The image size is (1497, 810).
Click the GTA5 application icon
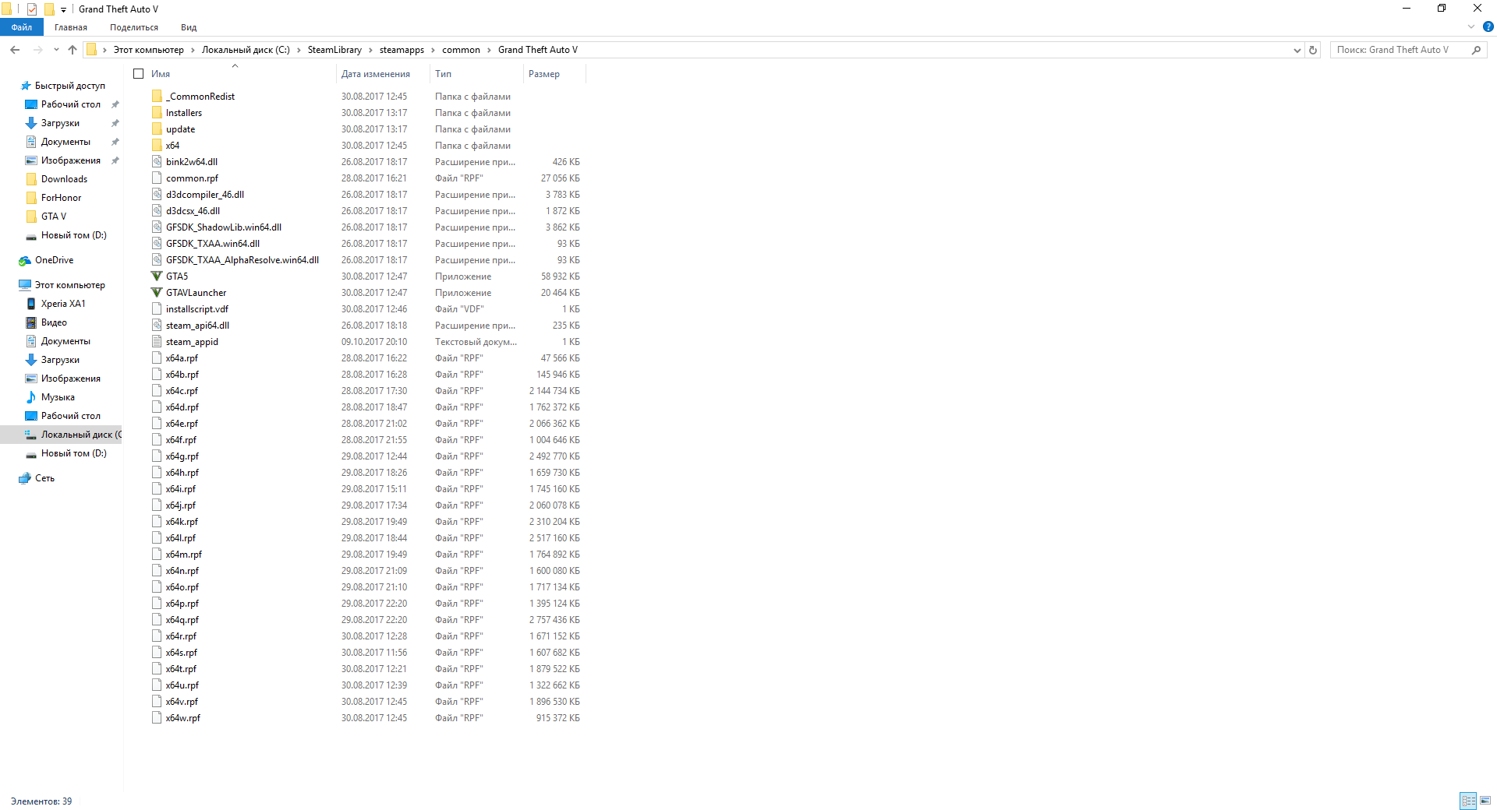157,276
